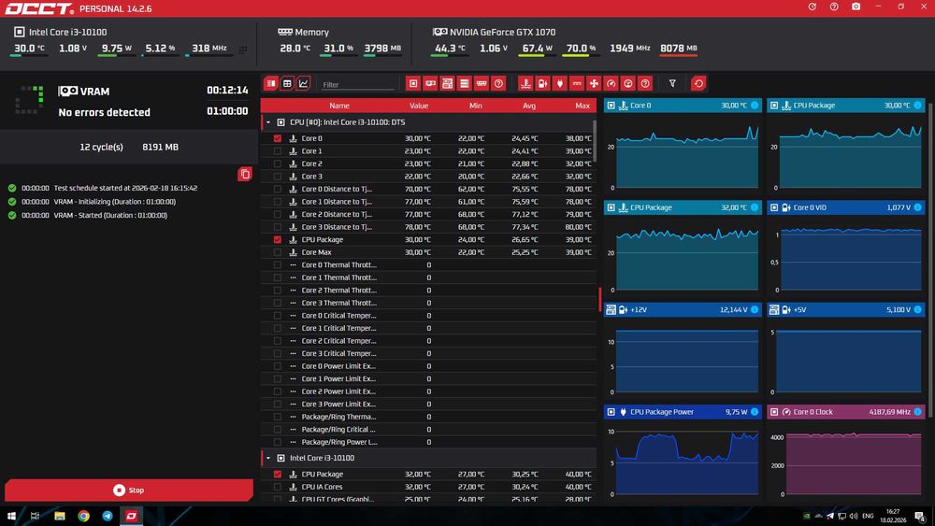Sort sensors by Max column
Screen dimensions: 935x526
pos(583,106)
